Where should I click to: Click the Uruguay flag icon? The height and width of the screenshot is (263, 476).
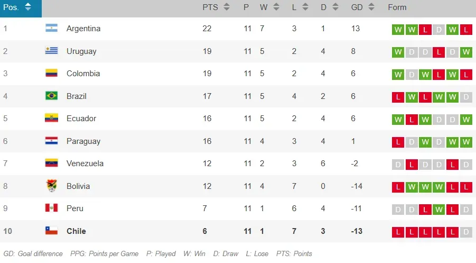coord(51,51)
